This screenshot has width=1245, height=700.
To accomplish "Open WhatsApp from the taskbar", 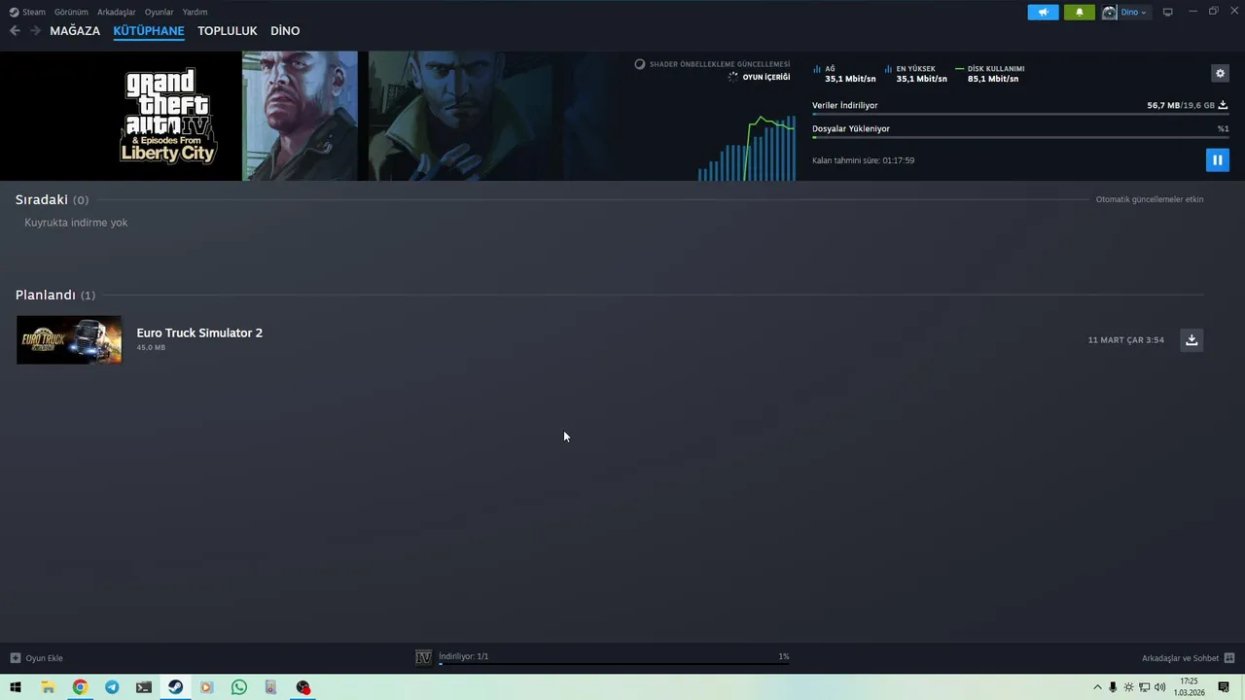I will [x=239, y=687].
